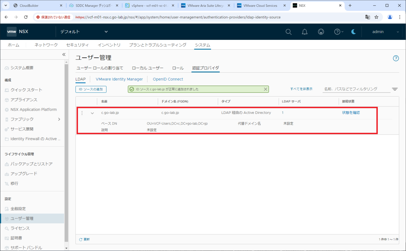Viewport: 406px width, 251px height.
Task: Click the browser reload icon
Action: (x=26, y=17)
